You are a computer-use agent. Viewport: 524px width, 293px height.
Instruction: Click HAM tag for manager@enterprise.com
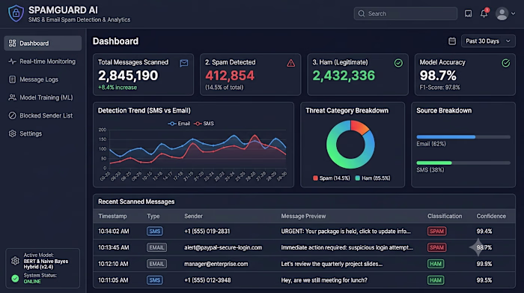click(x=436, y=264)
